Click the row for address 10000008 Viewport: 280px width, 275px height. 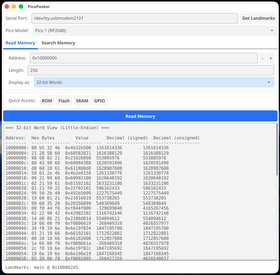click(x=86, y=158)
